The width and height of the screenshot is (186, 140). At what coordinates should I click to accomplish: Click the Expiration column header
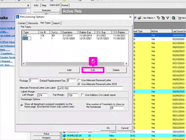69,32
